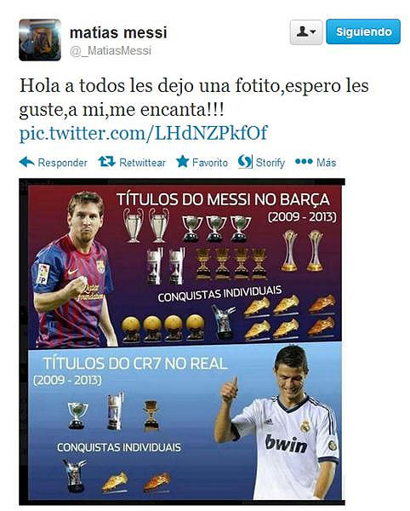Viewport: 410px width, 511px height.
Task: Mark tweet with Favorito label
Action: (210, 163)
